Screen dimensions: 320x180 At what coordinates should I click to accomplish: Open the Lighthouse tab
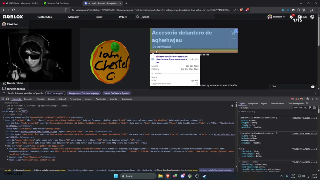(127, 99)
